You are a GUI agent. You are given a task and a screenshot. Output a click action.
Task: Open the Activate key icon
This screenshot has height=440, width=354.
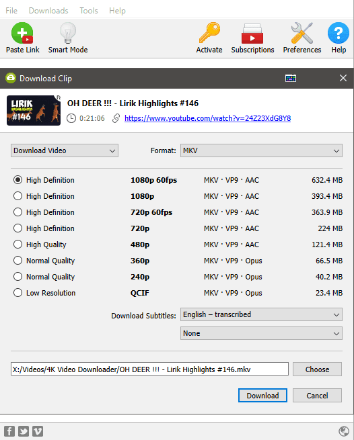pyautogui.click(x=209, y=33)
